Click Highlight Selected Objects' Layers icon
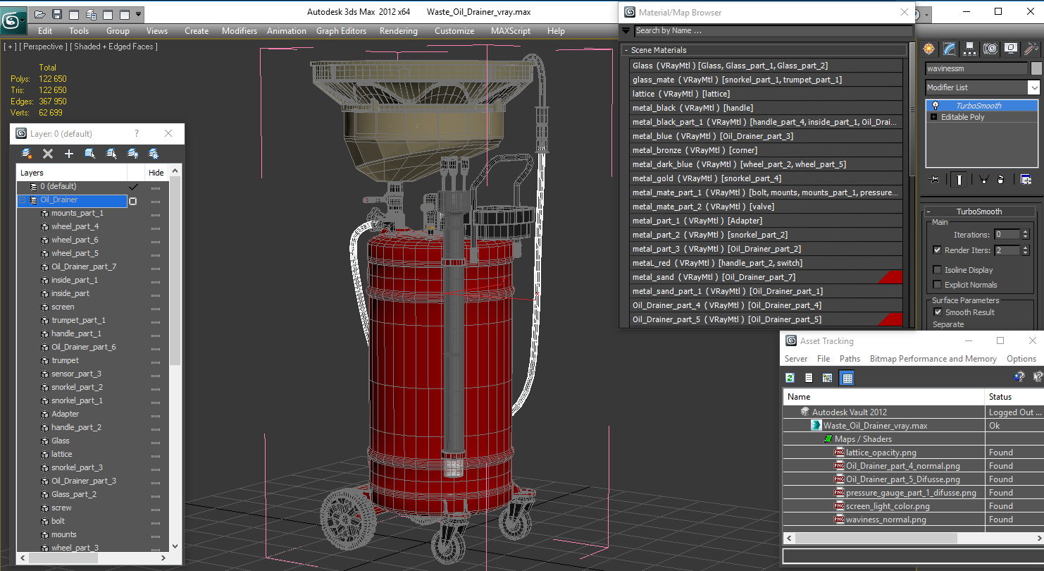The width and height of the screenshot is (1044, 571). point(111,153)
